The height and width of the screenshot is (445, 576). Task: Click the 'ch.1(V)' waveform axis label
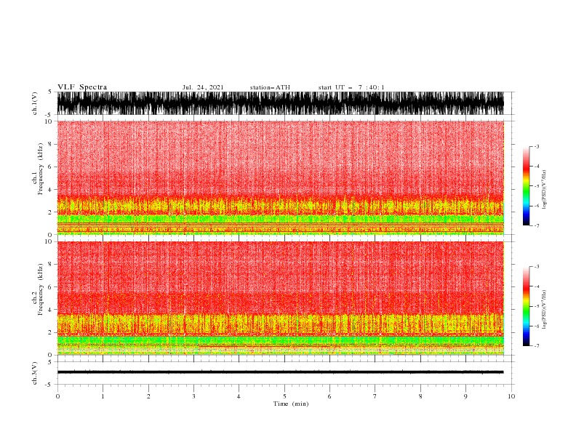click(x=35, y=103)
